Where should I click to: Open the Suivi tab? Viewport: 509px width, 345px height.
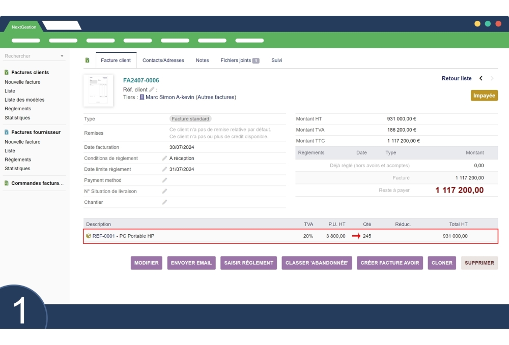pyautogui.click(x=276, y=60)
